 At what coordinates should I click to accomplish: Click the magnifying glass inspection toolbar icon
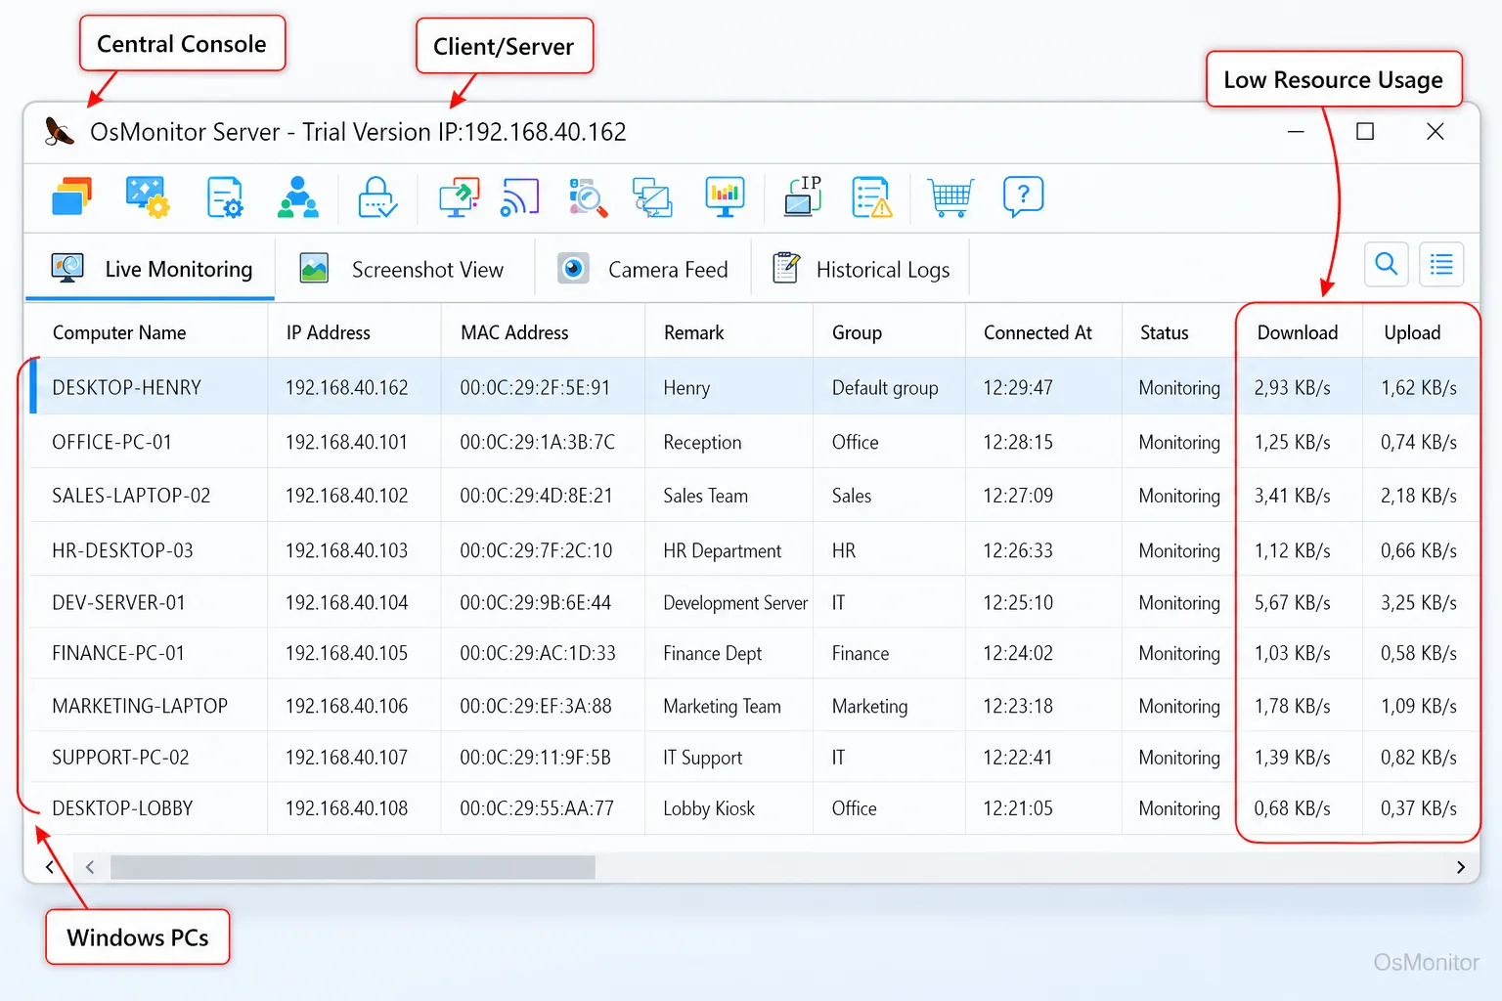pos(588,196)
